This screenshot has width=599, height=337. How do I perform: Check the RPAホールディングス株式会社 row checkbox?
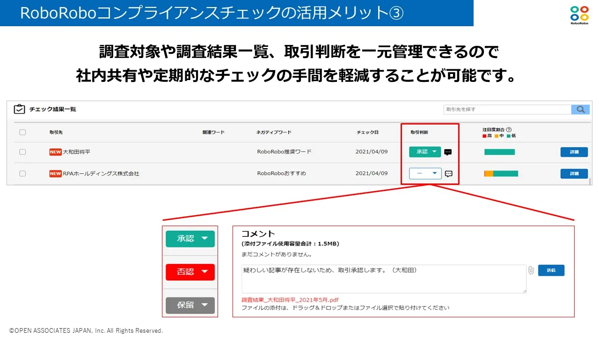point(22,174)
